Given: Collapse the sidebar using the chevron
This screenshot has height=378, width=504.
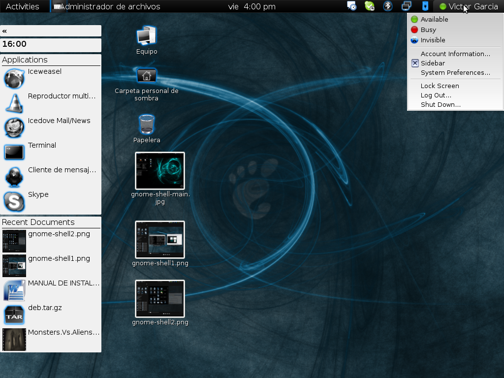Looking at the screenshot, I should (5, 31).
